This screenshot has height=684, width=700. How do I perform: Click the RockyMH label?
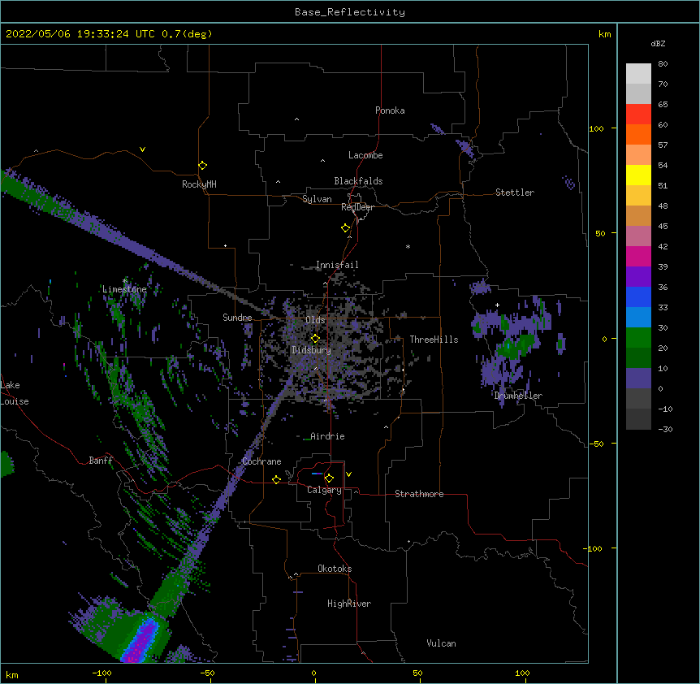199,184
